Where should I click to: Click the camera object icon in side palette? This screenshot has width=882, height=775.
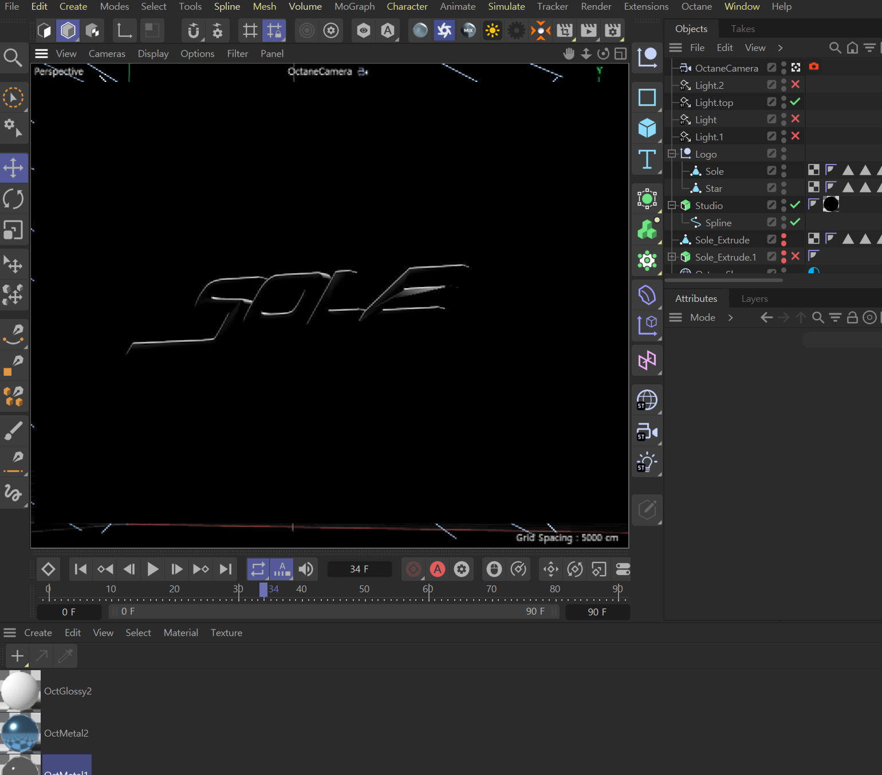(647, 432)
